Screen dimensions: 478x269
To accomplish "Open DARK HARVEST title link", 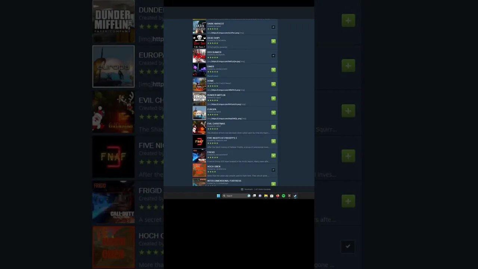I will (x=215, y=24).
